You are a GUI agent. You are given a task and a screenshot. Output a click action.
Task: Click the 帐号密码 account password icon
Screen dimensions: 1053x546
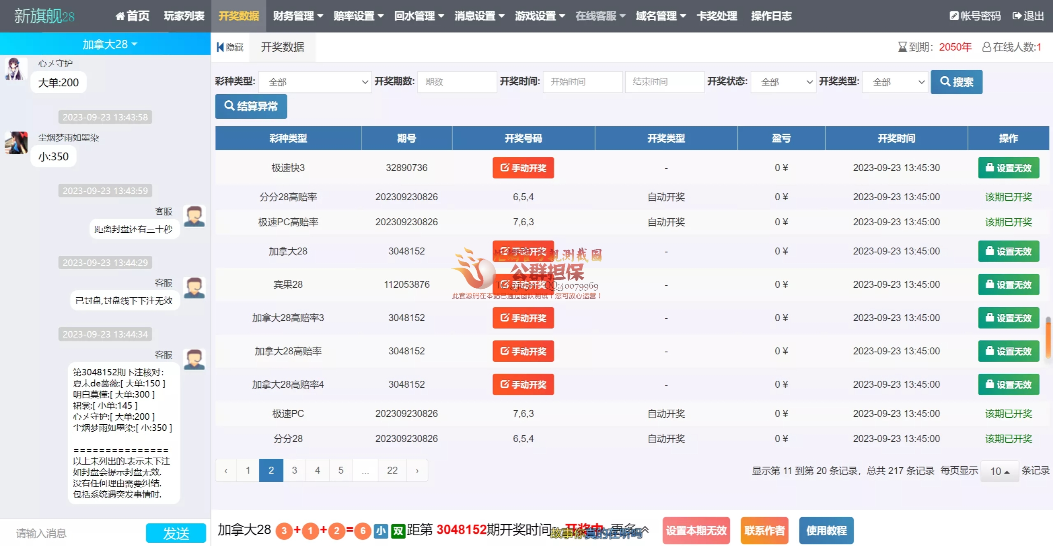954,16
